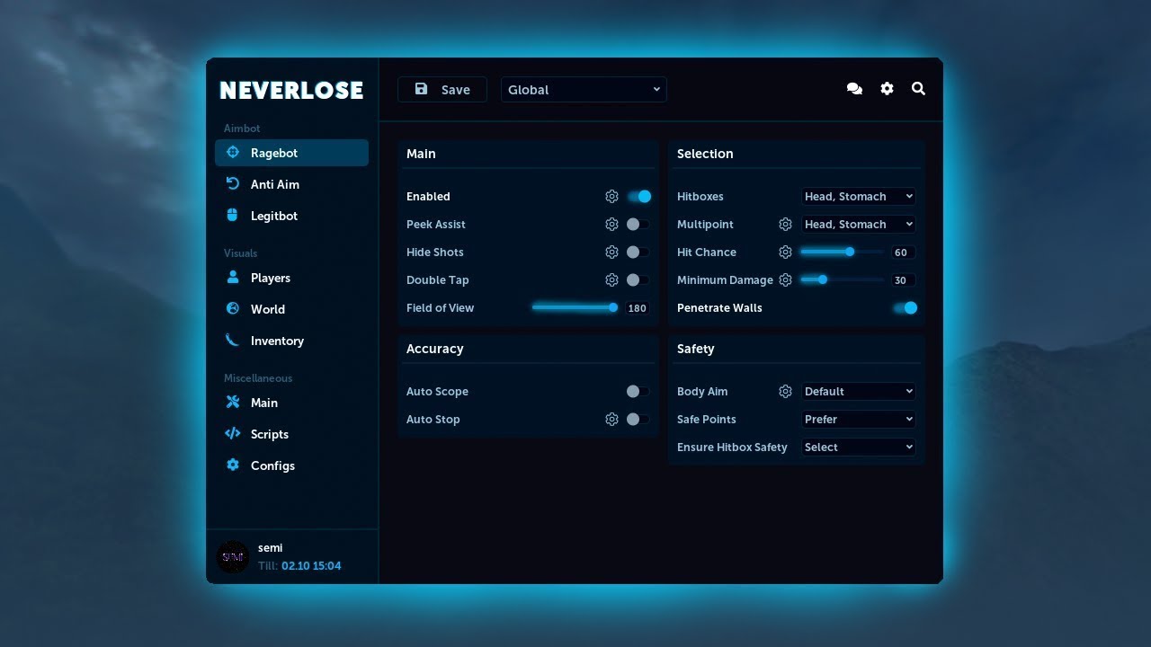Open the Safe Points Prefer dropdown
1151x647 pixels.
859,419
